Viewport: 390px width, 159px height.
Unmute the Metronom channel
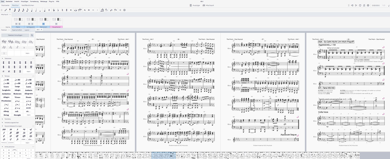44,24
